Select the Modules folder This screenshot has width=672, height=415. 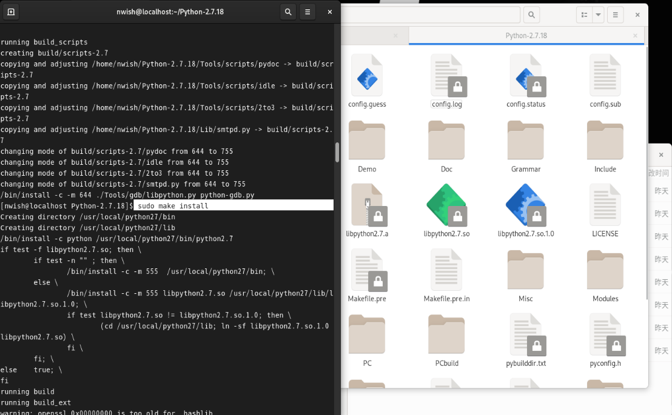tap(605, 270)
